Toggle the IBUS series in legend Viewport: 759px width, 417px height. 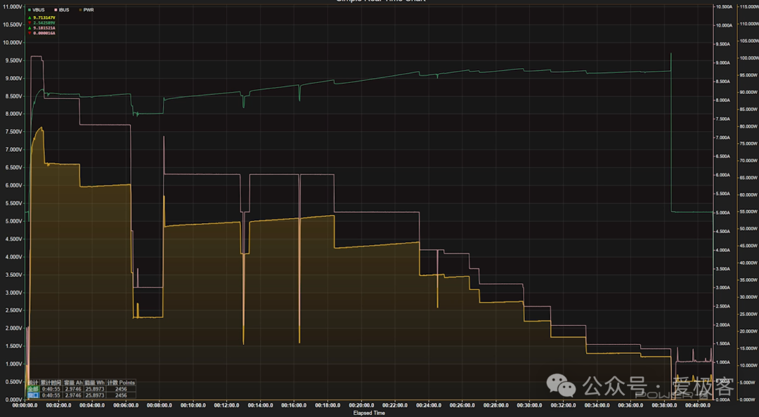[61, 10]
